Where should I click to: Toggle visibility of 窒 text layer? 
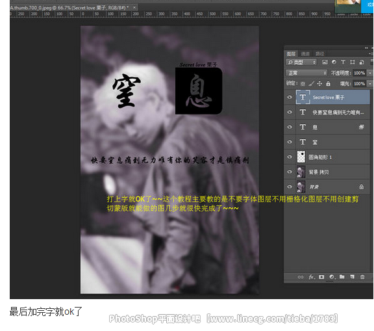click(290, 142)
